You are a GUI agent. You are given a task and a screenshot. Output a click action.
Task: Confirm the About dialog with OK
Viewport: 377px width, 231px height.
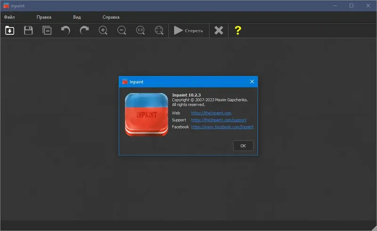243,146
